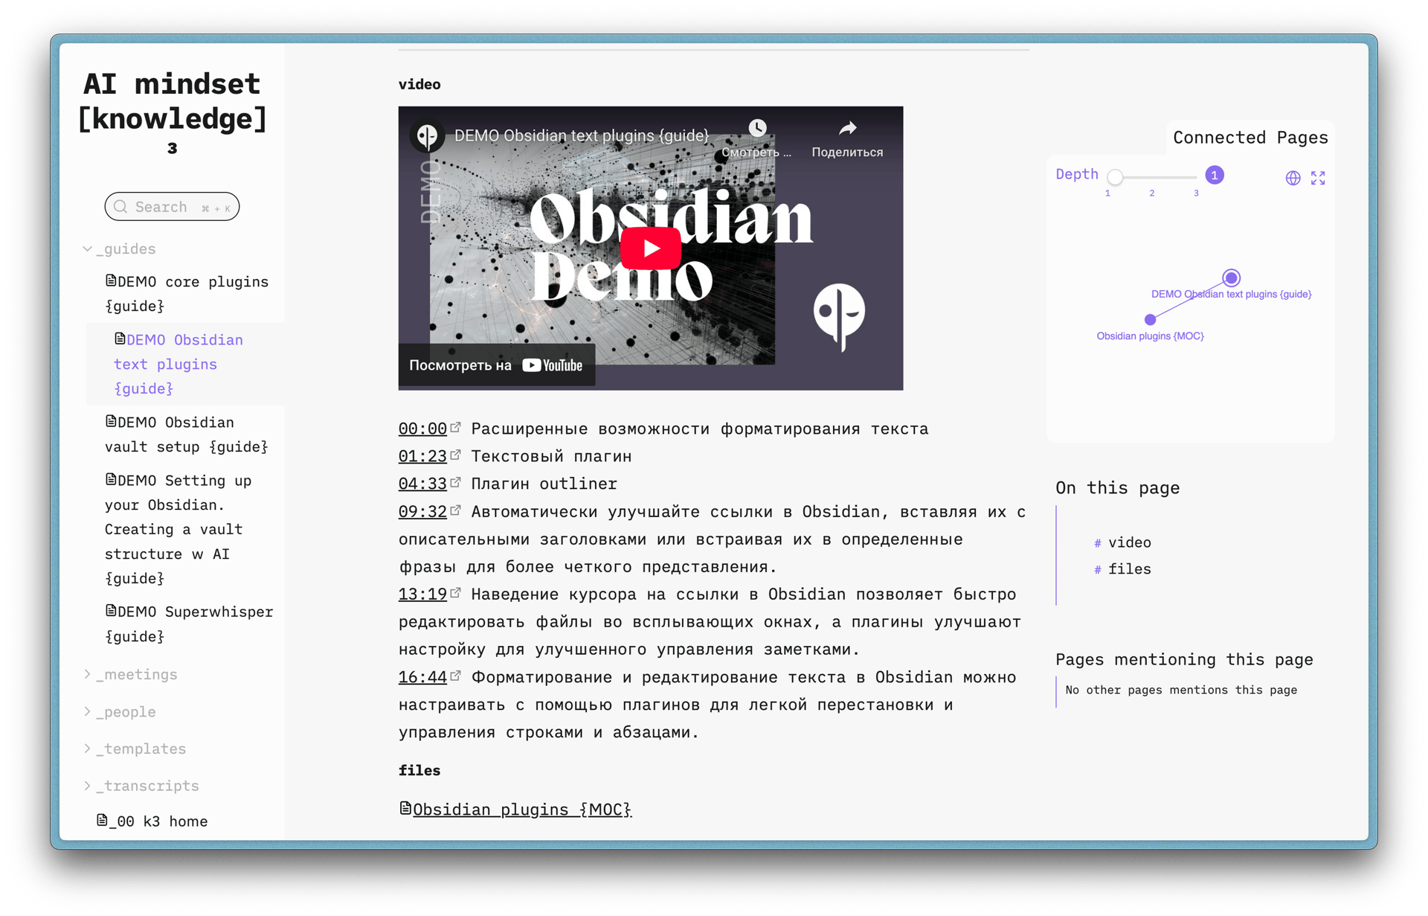Open timestamp link 13:19

422,595
